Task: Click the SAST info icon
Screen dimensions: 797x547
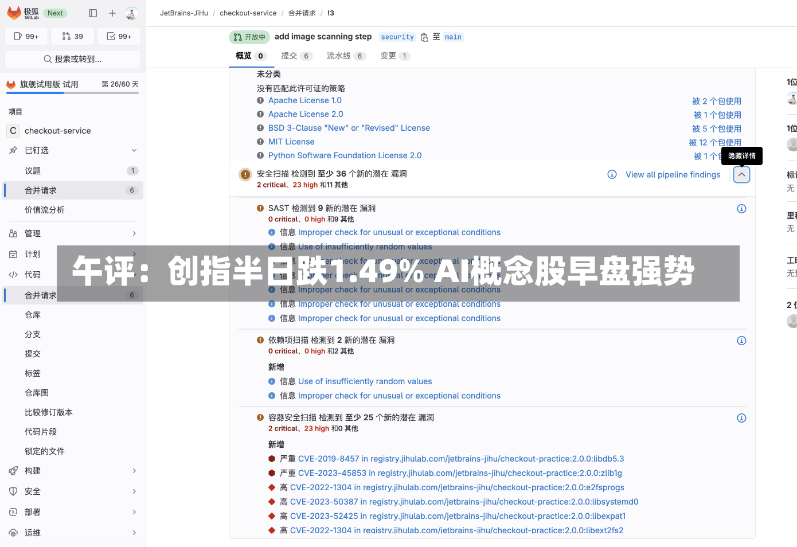Action: pyautogui.click(x=741, y=209)
